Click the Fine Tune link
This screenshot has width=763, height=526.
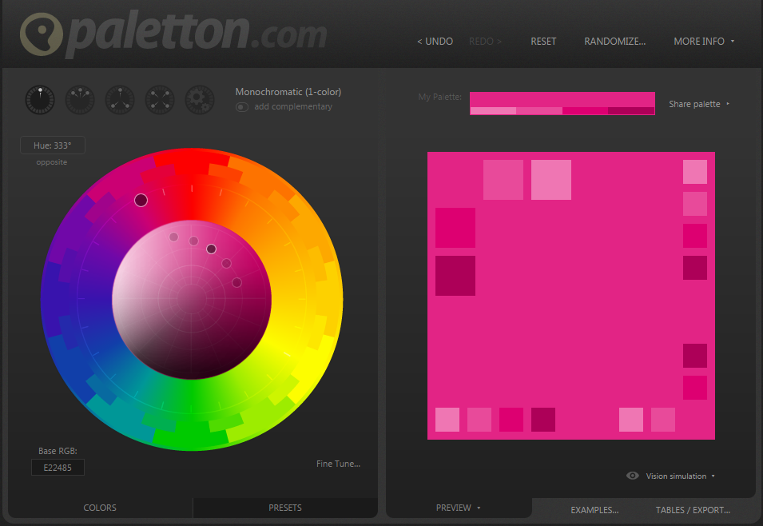(x=338, y=464)
